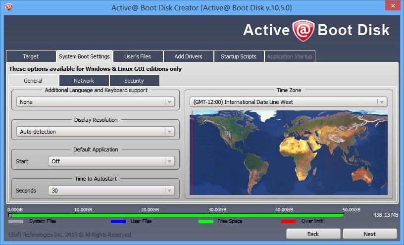
Task: Click the 438.13 MB size value
Action: 386,215
